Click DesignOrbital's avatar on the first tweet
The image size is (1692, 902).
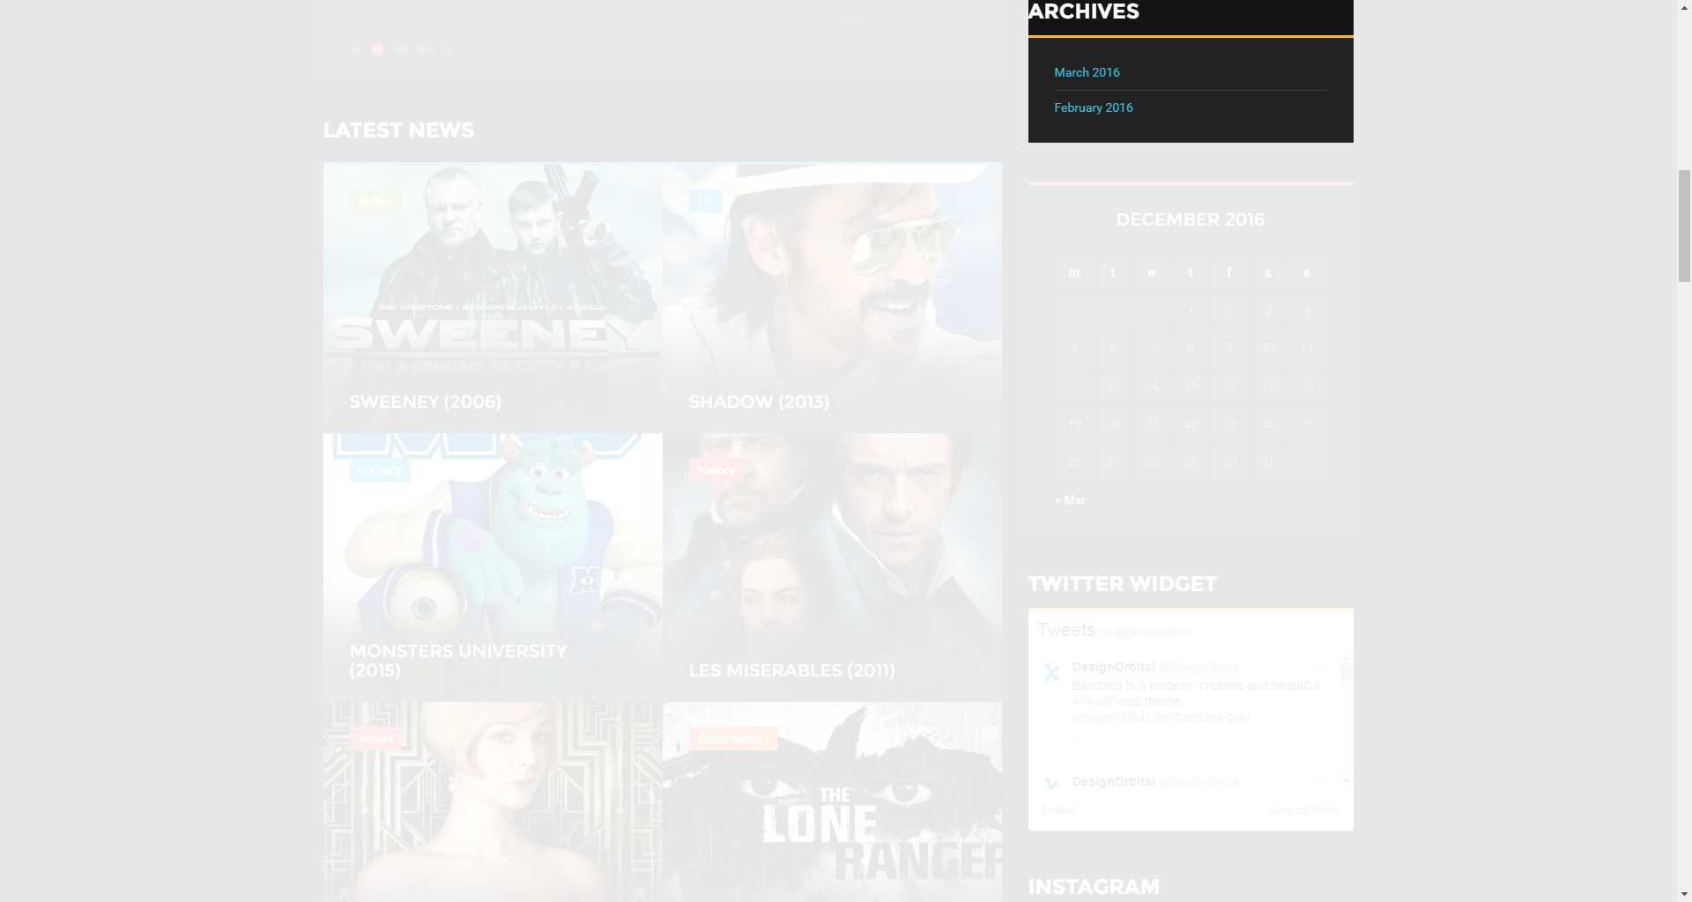[1052, 671]
